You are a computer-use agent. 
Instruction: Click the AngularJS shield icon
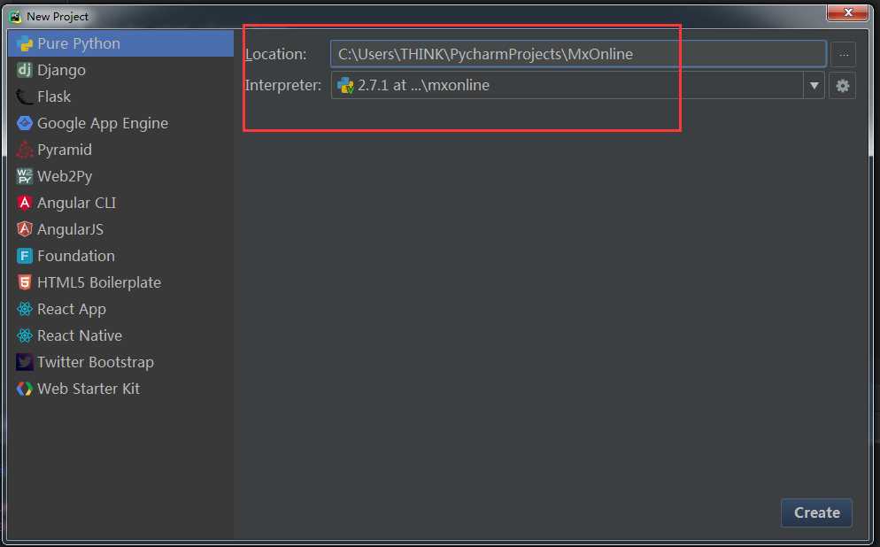(x=25, y=229)
